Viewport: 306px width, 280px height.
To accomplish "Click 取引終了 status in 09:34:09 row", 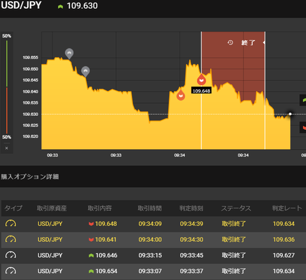I will pos(234,224).
